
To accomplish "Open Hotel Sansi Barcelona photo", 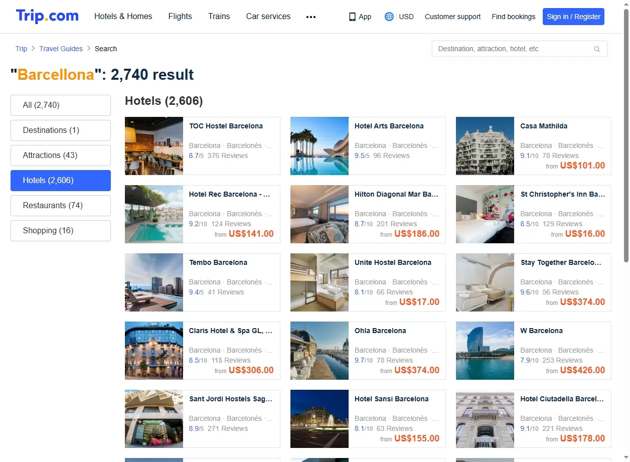I will point(320,419).
